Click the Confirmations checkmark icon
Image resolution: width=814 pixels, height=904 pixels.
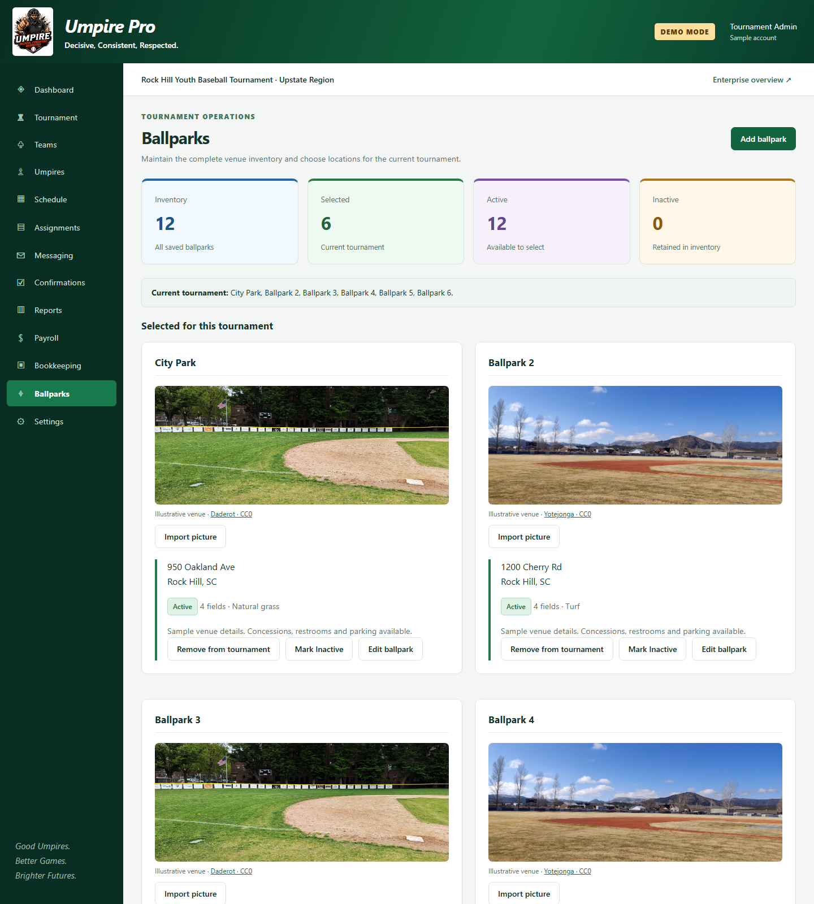[21, 282]
